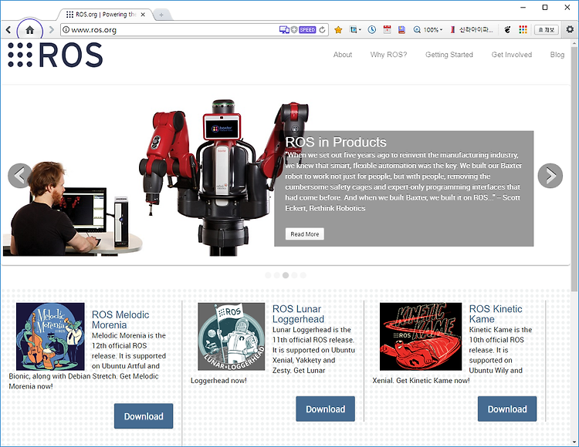Select the ROS.org Powering the tab

[x=104, y=15]
